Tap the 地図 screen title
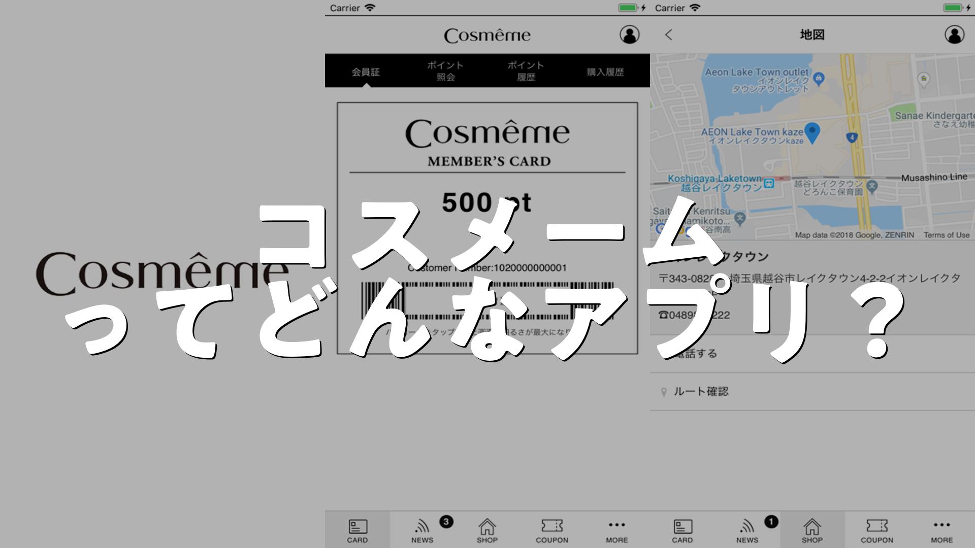The width and height of the screenshot is (975, 548). coord(812,35)
